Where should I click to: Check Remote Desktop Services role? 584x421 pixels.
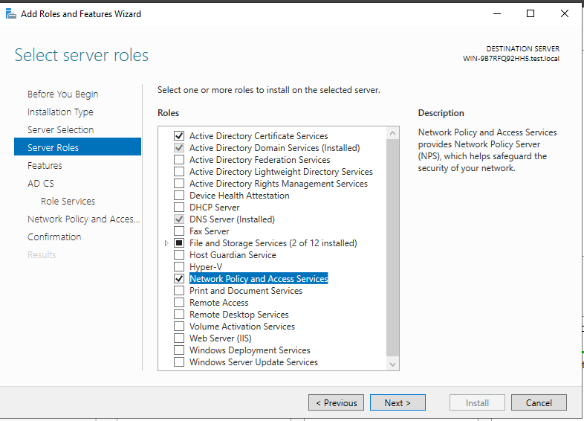pos(179,315)
